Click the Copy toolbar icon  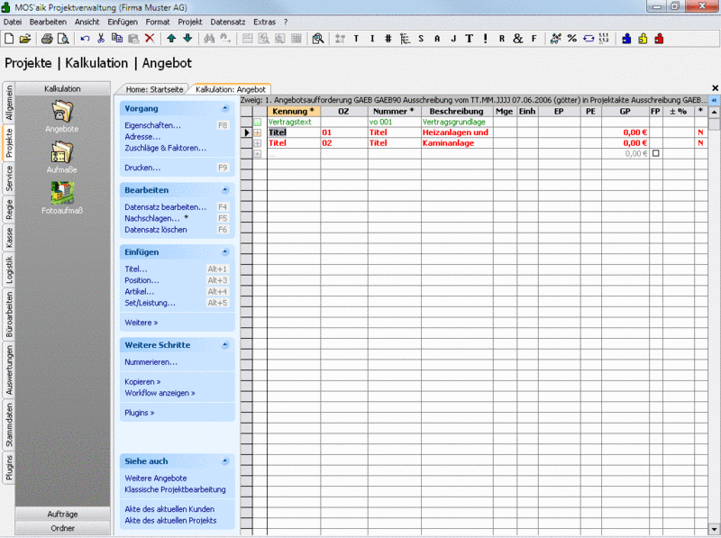tap(117, 39)
